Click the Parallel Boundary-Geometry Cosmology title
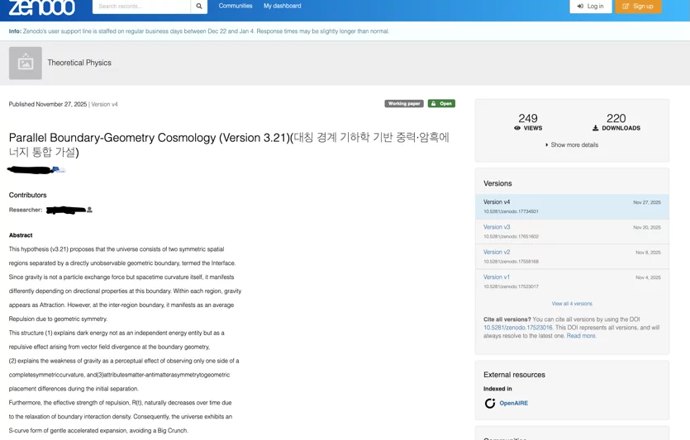This screenshot has width=690, height=440. pyautogui.click(x=229, y=144)
